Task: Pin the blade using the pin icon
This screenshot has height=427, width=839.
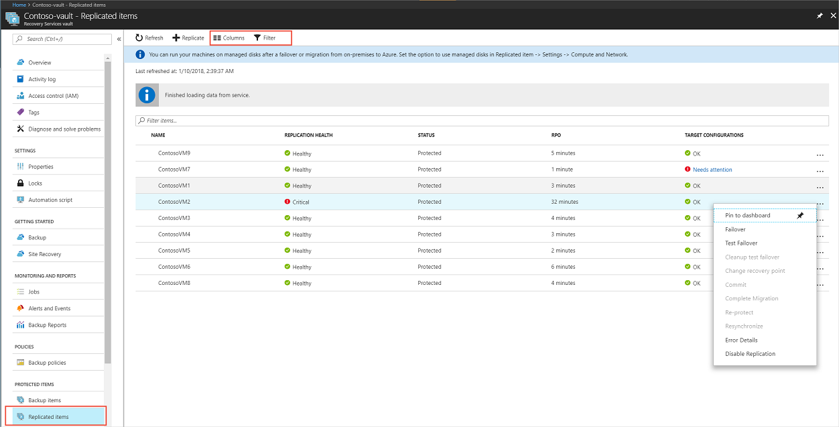Action: (x=819, y=15)
